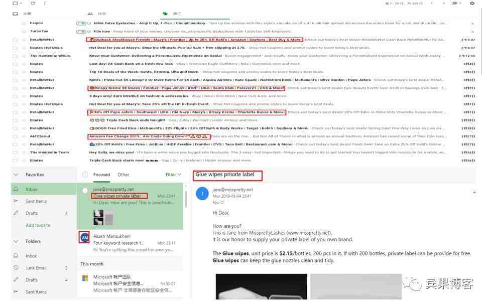This screenshot has width=489, height=305.
Task: Star the Hootsuite Team 'we miss you' email
Action: [24, 152]
